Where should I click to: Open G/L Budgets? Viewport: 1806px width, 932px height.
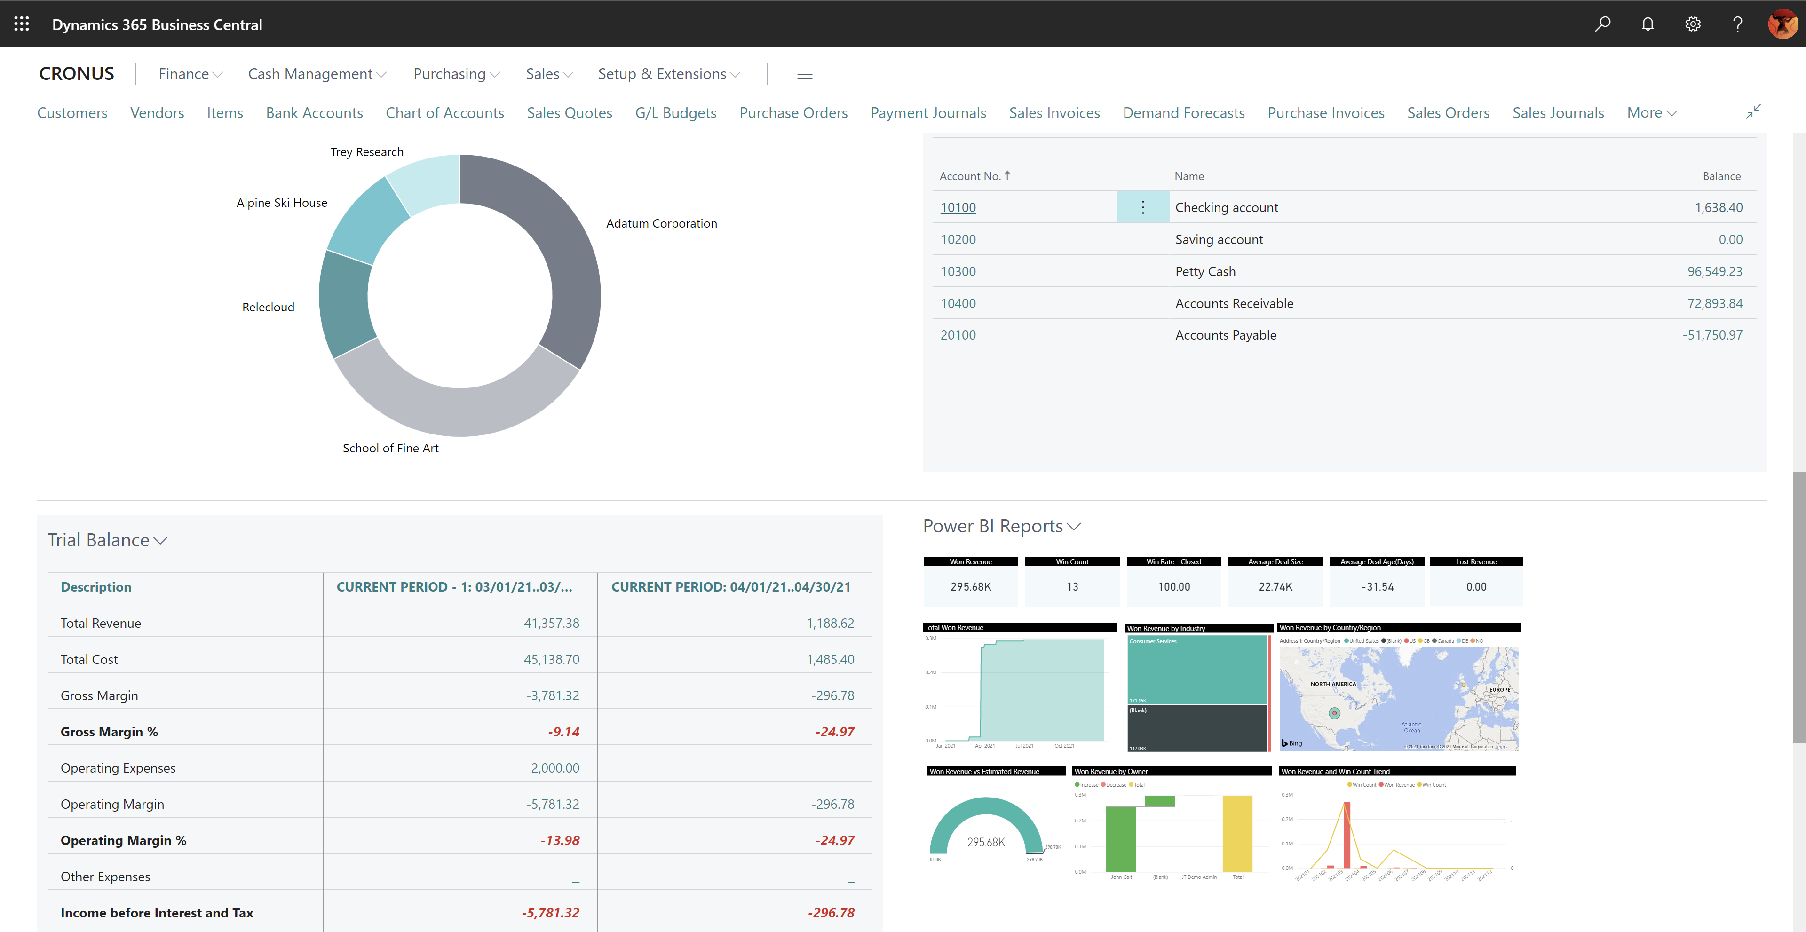675,113
